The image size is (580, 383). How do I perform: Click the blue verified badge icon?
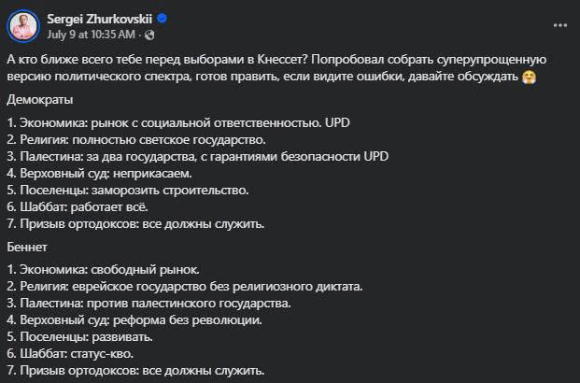[x=162, y=19]
